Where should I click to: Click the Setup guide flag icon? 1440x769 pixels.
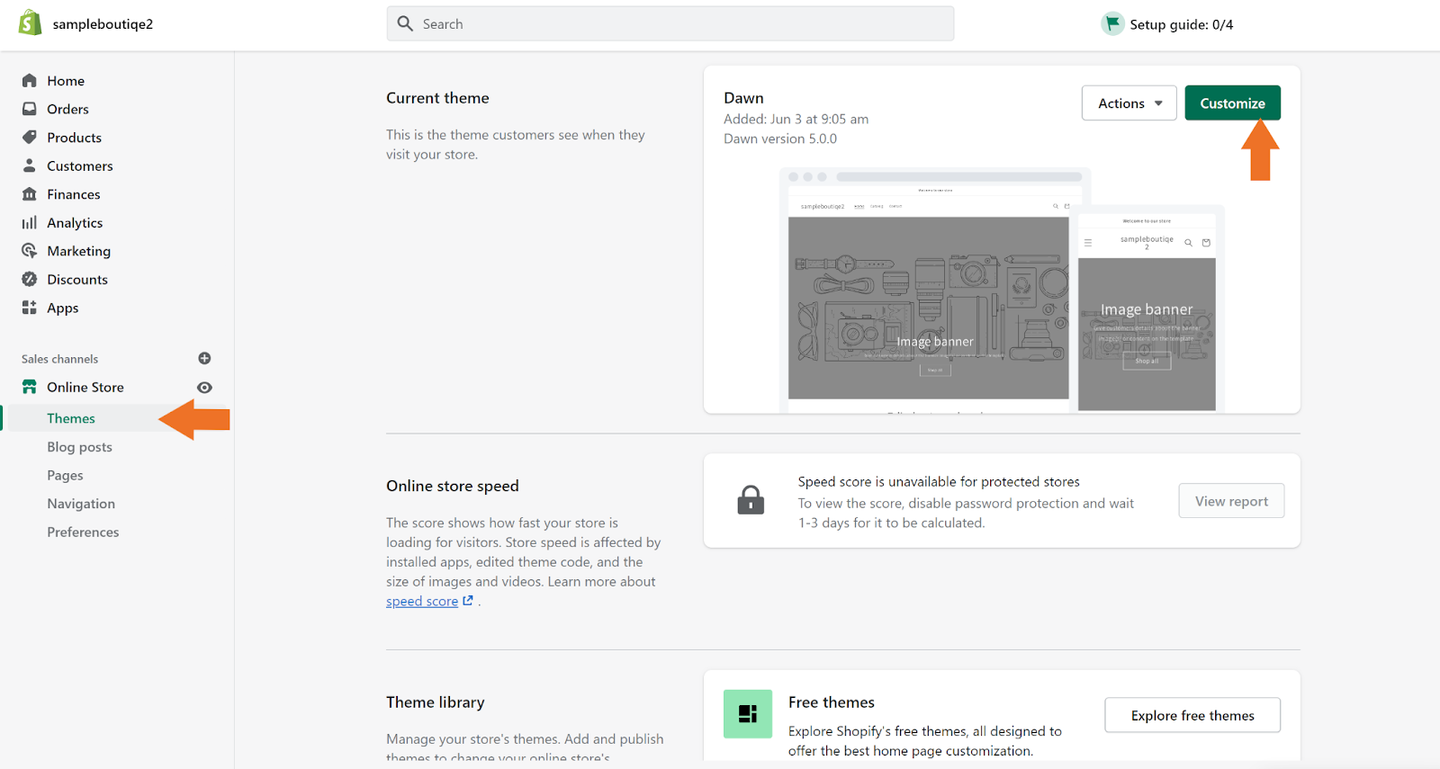1112,23
